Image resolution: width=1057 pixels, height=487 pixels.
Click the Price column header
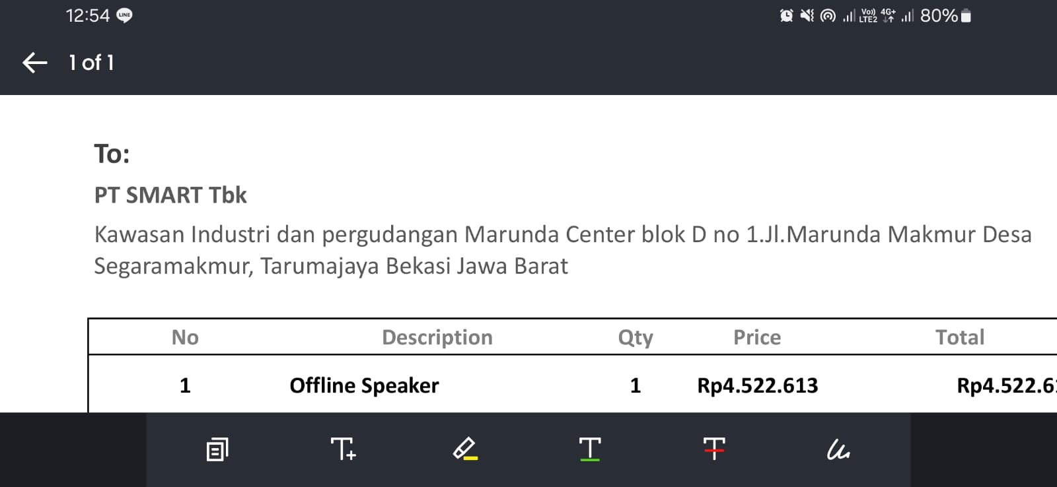pos(757,337)
